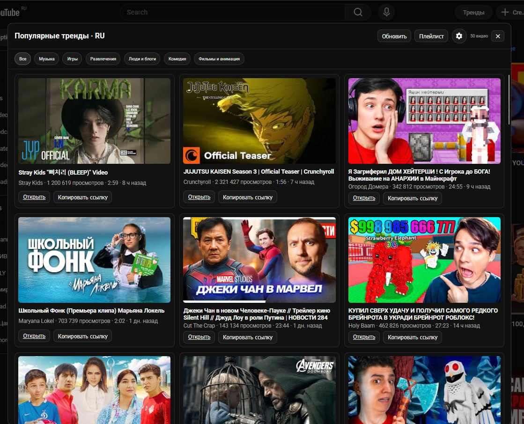The height and width of the screenshot is (424, 524).
Task: Copy link for Holy Baam video
Action: click(x=413, y=337)
